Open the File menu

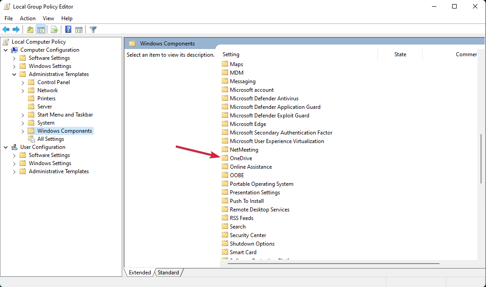(9, 18)
